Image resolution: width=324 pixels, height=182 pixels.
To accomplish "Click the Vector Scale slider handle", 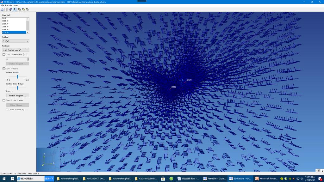I will pyautogui.click(x=17, y=76).
